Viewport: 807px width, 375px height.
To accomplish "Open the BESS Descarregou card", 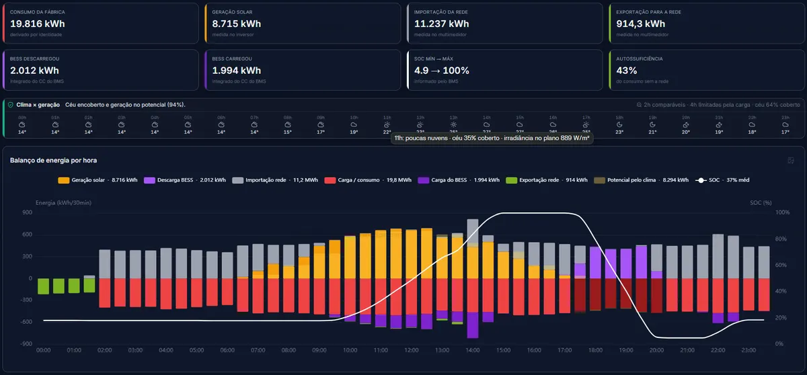I will 101,69.
